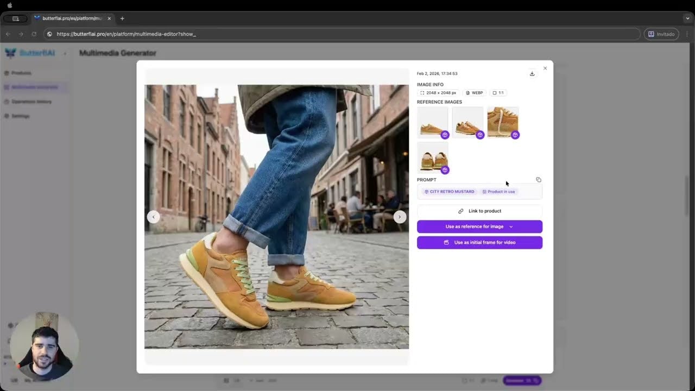The image size is (695, 391).
Task: Copy the prompt to clipboard
Action: point(538,180)
